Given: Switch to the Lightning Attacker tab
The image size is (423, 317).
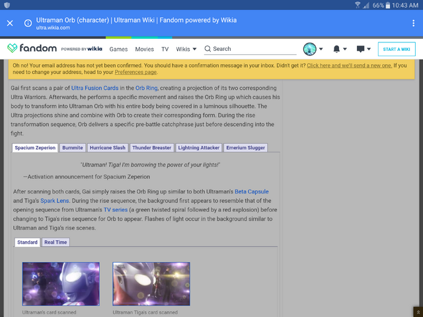Looking at the screenshot, I should (x=198, y=148).
